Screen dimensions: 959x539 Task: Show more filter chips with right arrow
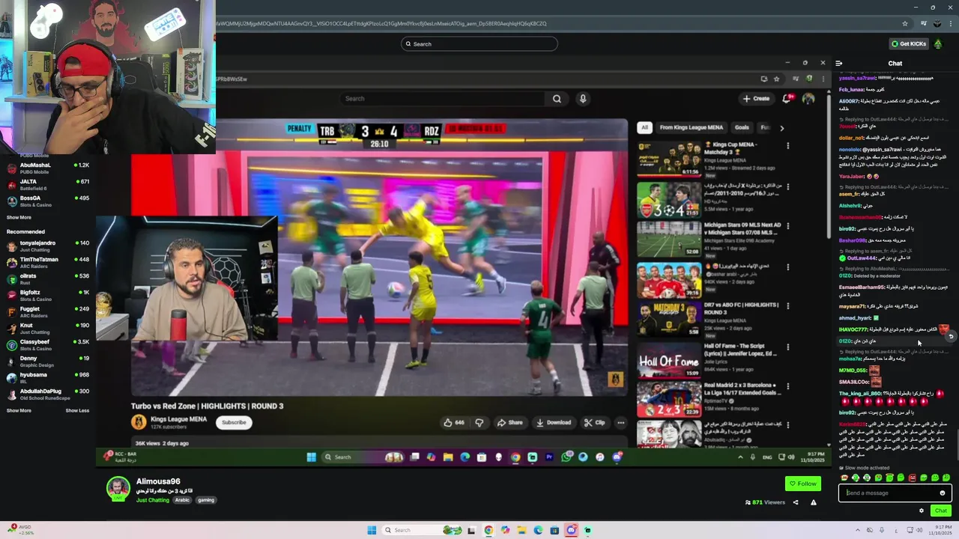pyautogui.click(x=781, y=128)
